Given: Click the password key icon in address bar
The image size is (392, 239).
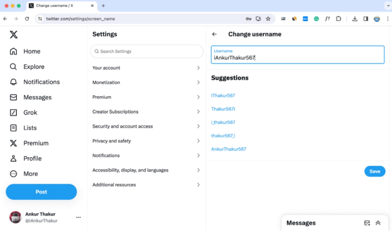Looking at the screenshot, I should (248, 19).
